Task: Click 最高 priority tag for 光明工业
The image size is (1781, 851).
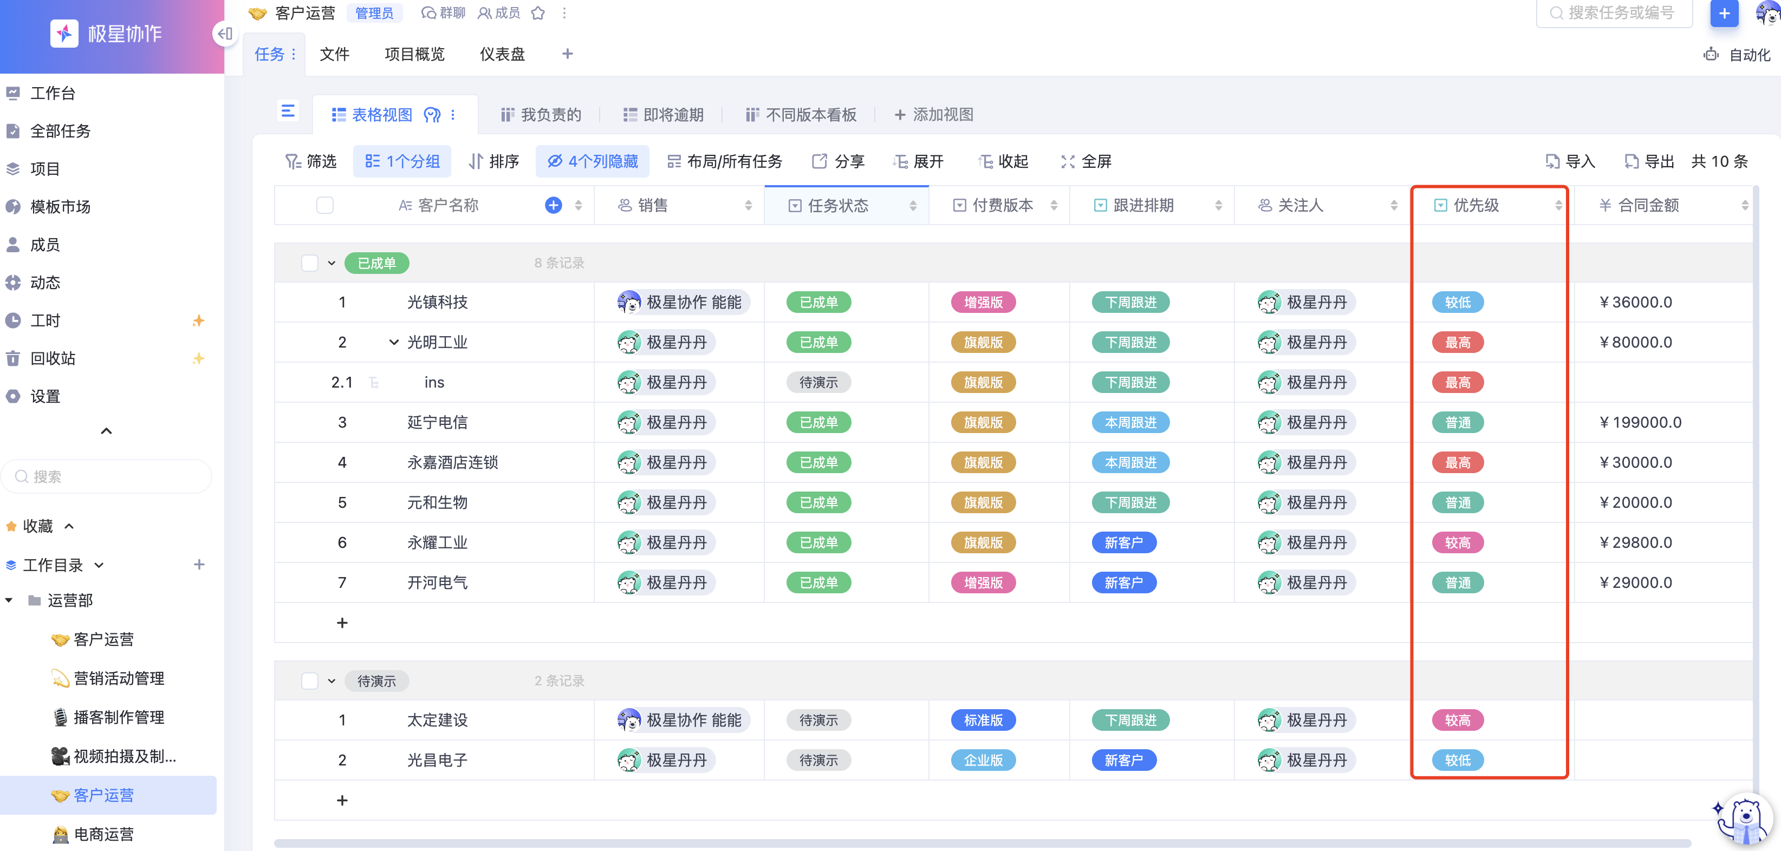Action: click(1458, 343)
